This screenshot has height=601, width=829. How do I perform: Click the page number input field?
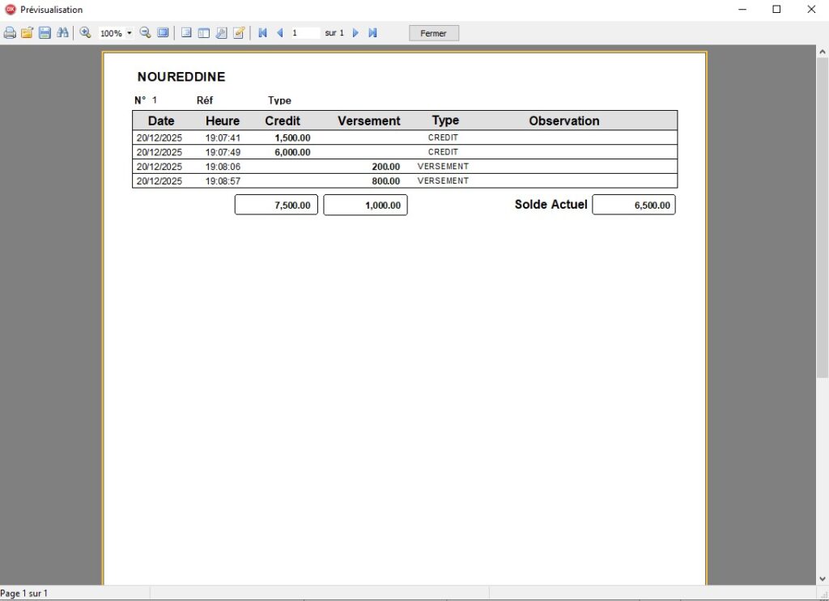(305, 33)
